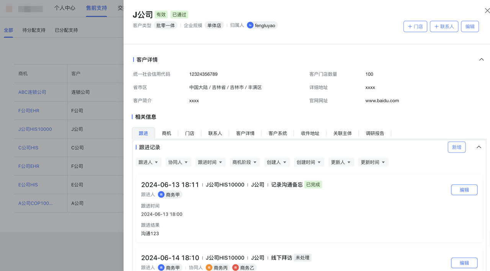Switch to the 门店 tab
490x271 pixels.
pyautogui.click(x=189, y=133)
